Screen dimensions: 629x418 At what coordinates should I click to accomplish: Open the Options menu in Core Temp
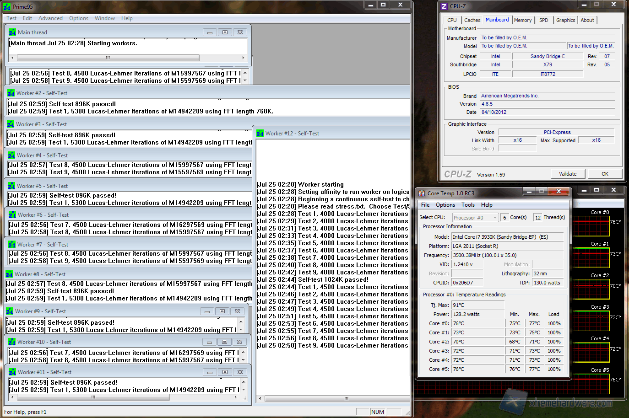pyautogui.click(x=445, y=205)
